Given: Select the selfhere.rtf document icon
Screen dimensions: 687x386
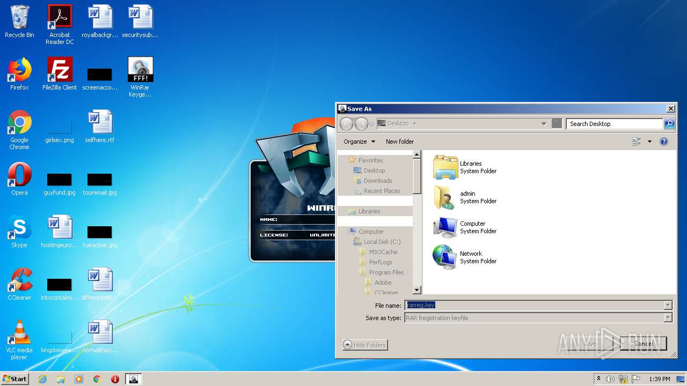Looking at the screenshot, I should (x=100, y=127).
